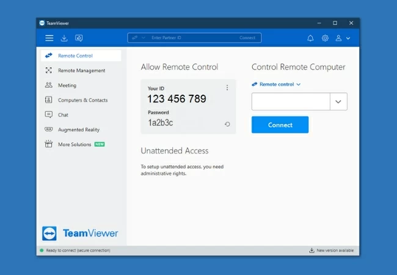
Task: Click the download icon in the header
Action: (x=64, y=38)
